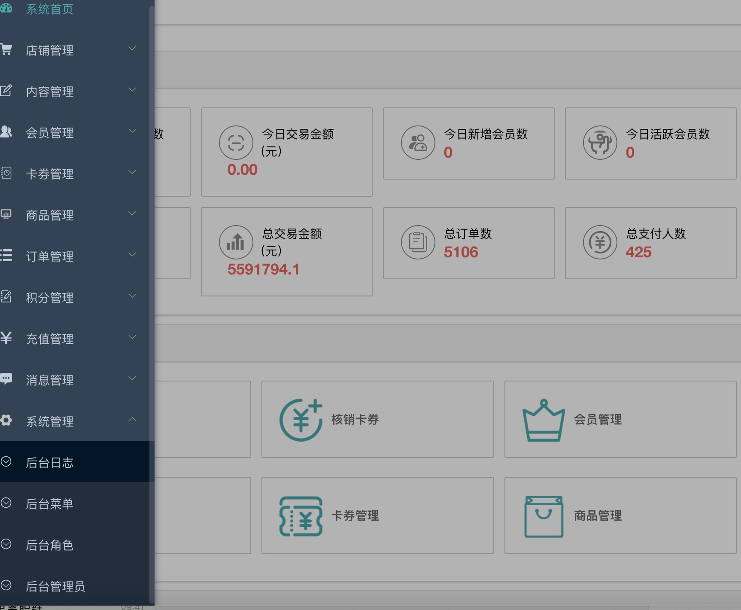
Task: Click the ticket icon on 卡券管理 card
Action: 301,516
